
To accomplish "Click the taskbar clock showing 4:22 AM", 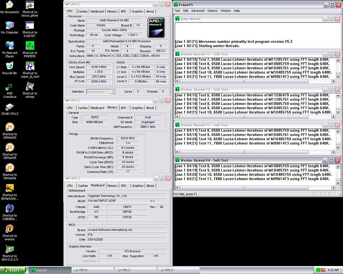I will [333, 270].
